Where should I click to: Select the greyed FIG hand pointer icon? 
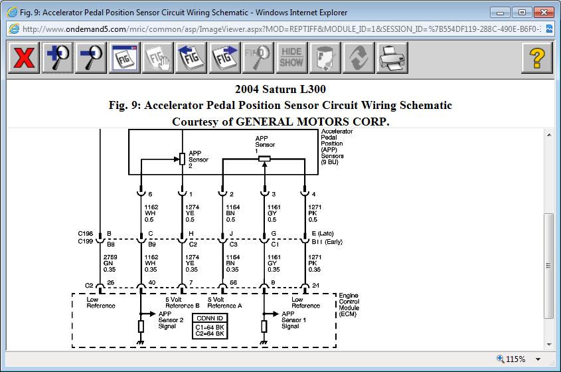158,58
